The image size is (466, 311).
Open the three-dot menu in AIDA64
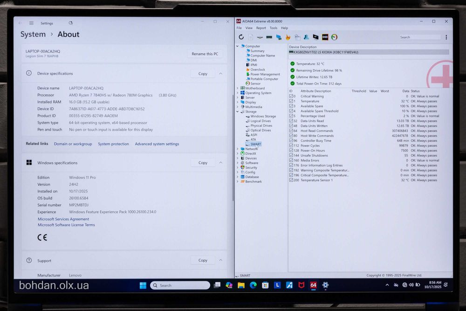[446, 37]
